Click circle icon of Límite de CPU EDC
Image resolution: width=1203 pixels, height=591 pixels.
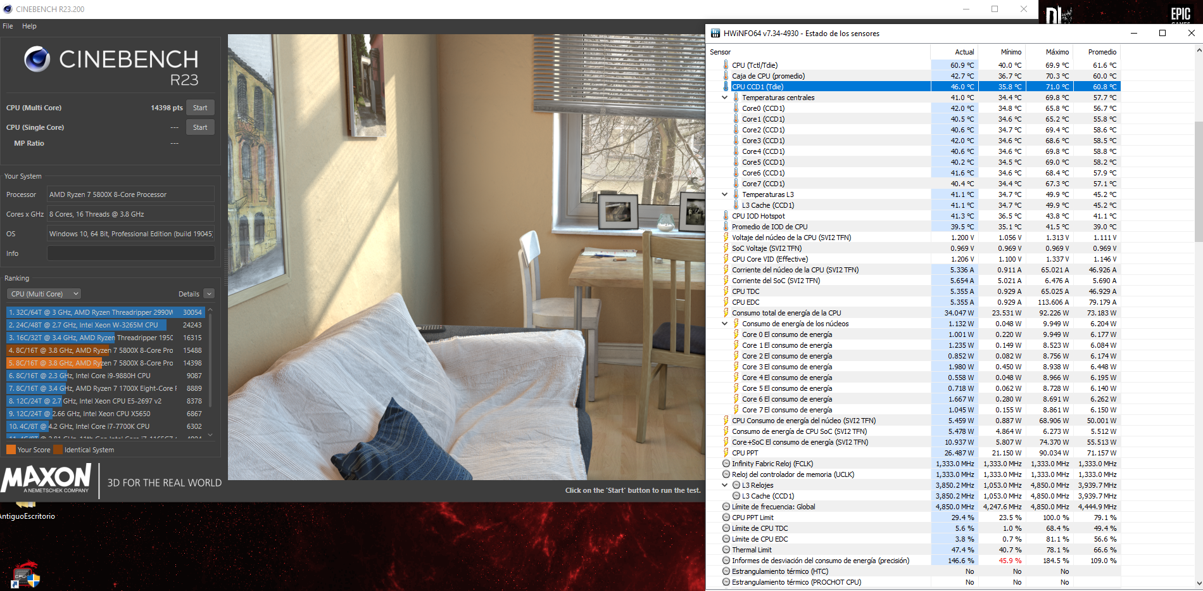tap(726, 539)
